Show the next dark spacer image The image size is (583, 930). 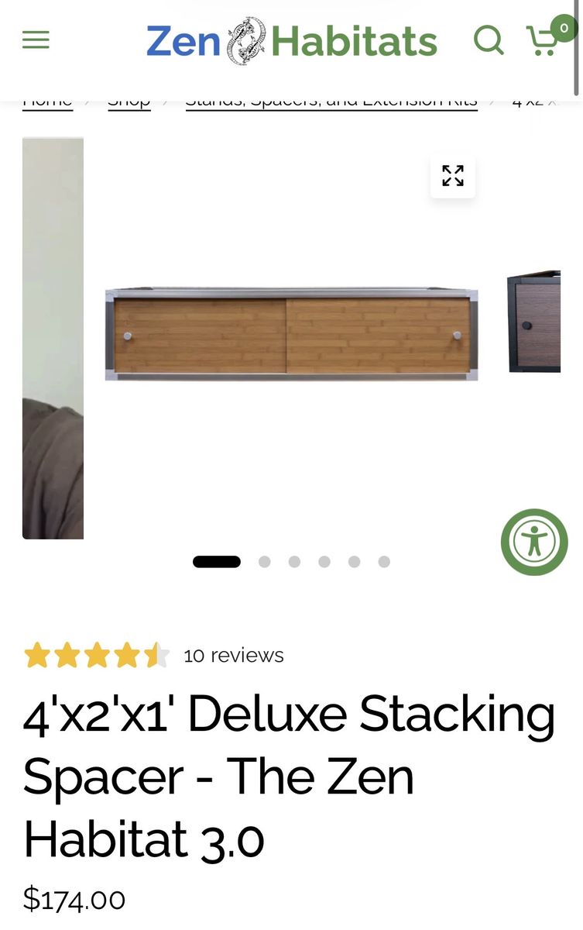tap(534, 322)
